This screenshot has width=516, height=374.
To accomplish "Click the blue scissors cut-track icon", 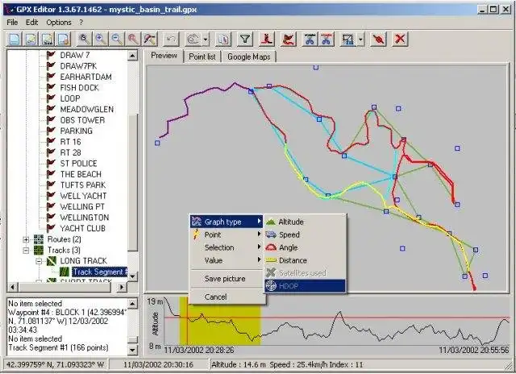I will (310, 39).
